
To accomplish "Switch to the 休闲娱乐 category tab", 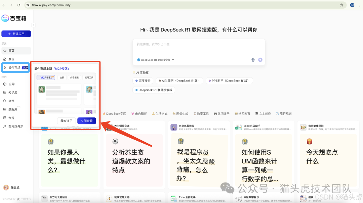I will point(221,114).
